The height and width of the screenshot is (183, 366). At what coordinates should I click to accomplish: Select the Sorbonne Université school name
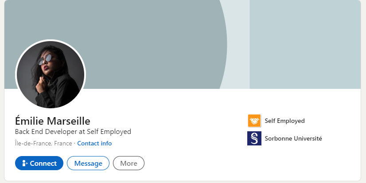pyautogui.click(x=293, y=138)
